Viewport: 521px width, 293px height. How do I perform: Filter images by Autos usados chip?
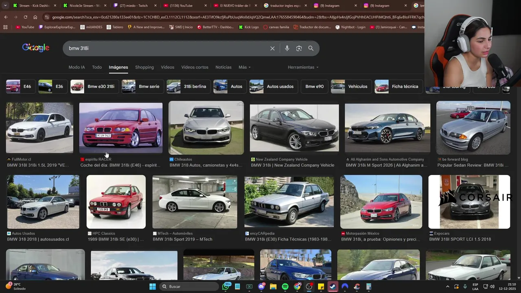click(x=274, y=87)
